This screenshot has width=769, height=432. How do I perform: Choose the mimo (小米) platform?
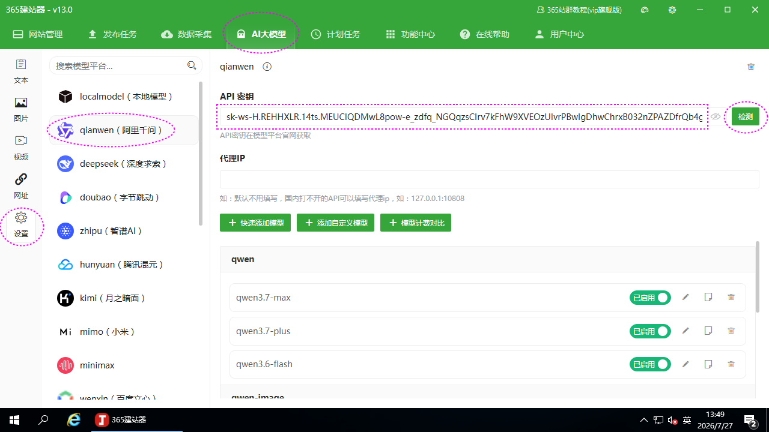click(x=123, y=332)
